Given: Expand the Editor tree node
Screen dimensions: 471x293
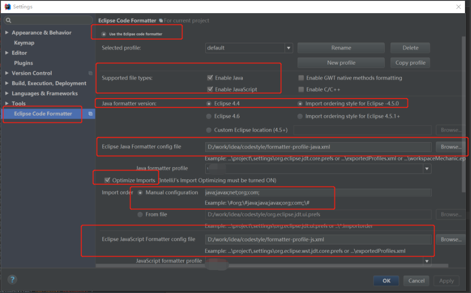Looking at the screenshot, I should pyautogui.click(x=7, y=53).
